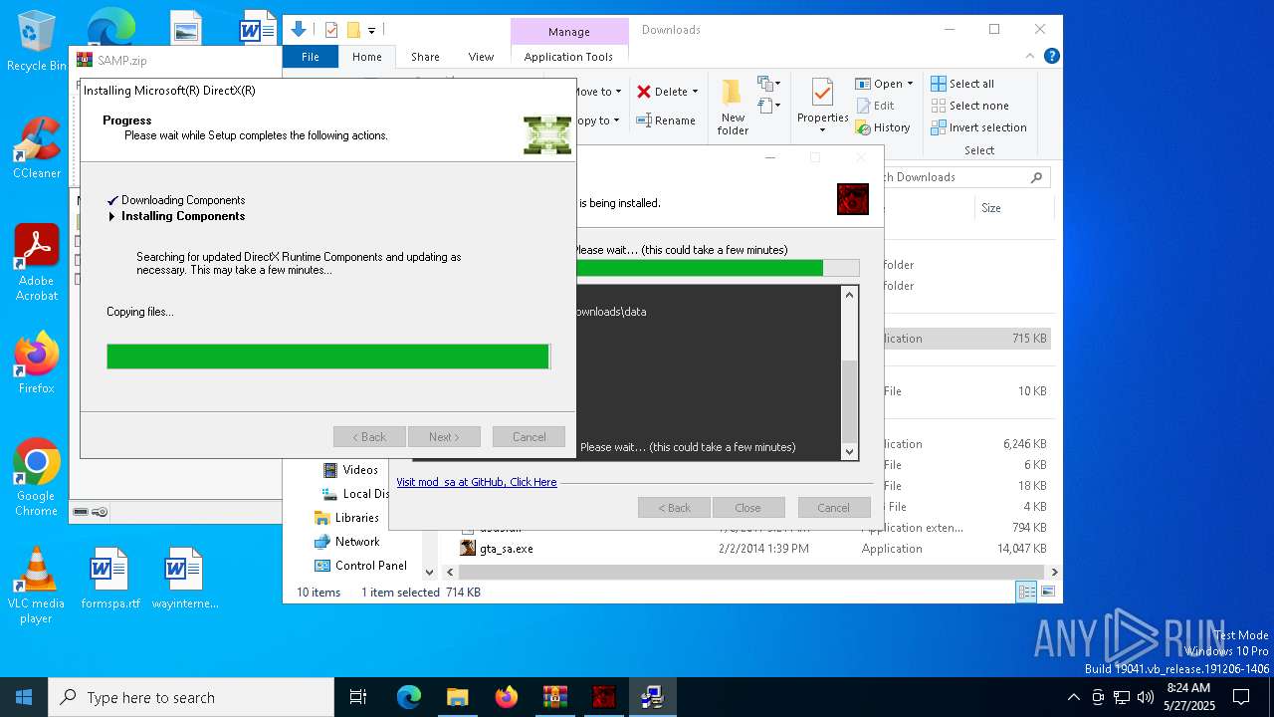Click Back in mod_sa installer
Viewport: 1274px width, 717px height.
click(x=674, y=508)
